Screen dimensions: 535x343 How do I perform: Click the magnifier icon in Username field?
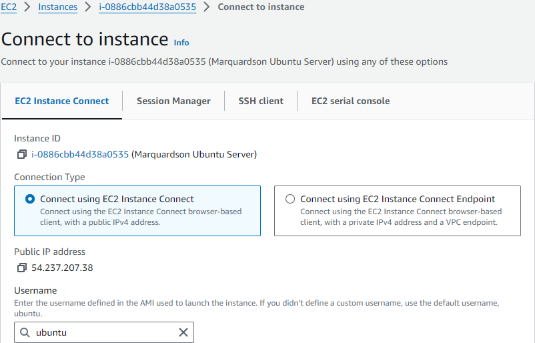[x=25, y=332]
